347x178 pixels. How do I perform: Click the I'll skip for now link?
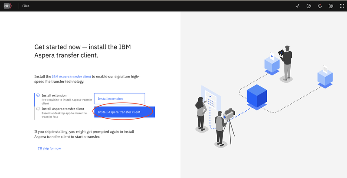(49, 149)
